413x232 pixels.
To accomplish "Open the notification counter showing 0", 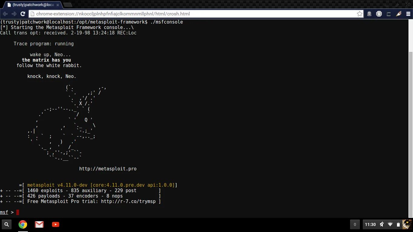I will 355,224.
